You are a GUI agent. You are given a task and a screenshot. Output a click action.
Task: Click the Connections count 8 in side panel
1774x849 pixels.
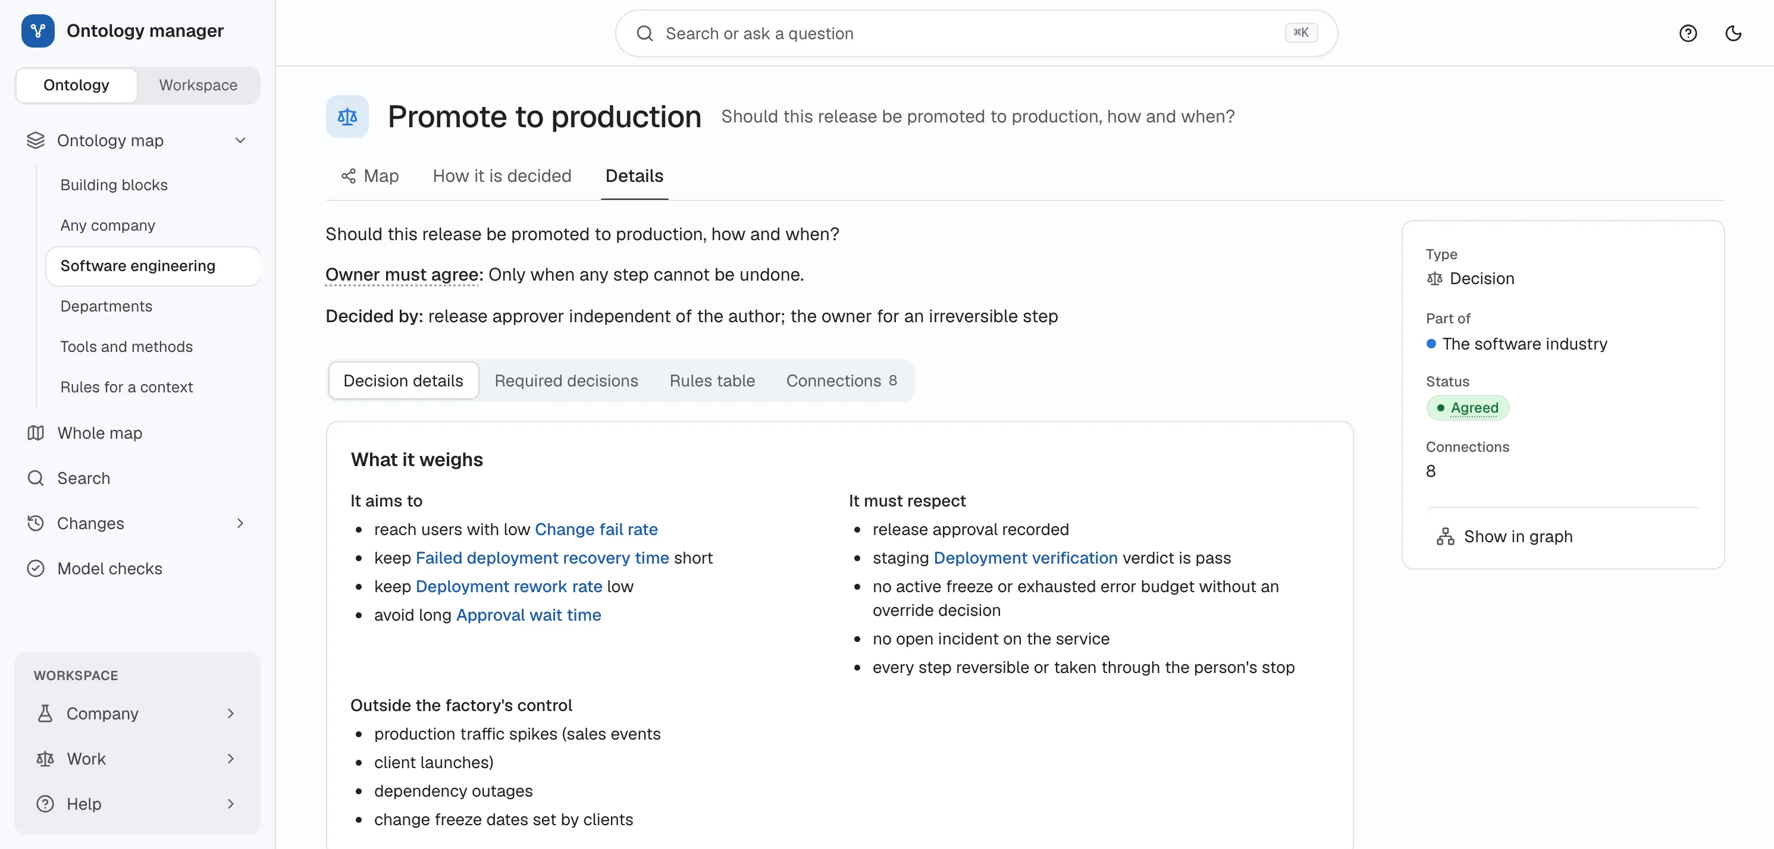tap(1431, 471)
